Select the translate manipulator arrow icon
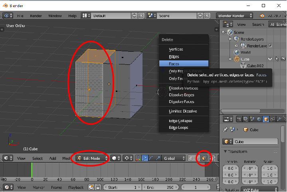287x192 pixels. coord(144,158)
